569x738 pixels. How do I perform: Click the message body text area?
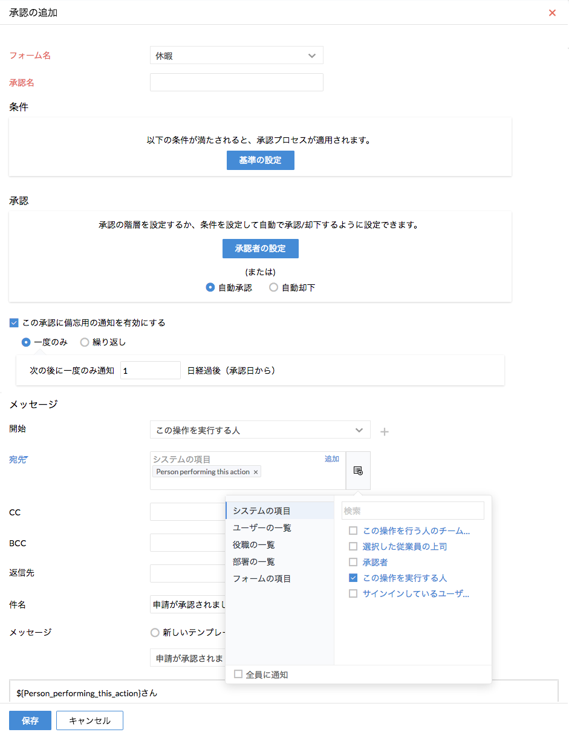click(284, 691)
